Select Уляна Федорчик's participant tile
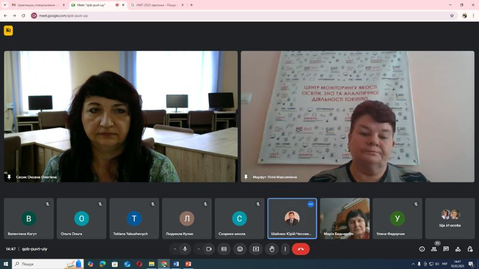 pos(398,218)
